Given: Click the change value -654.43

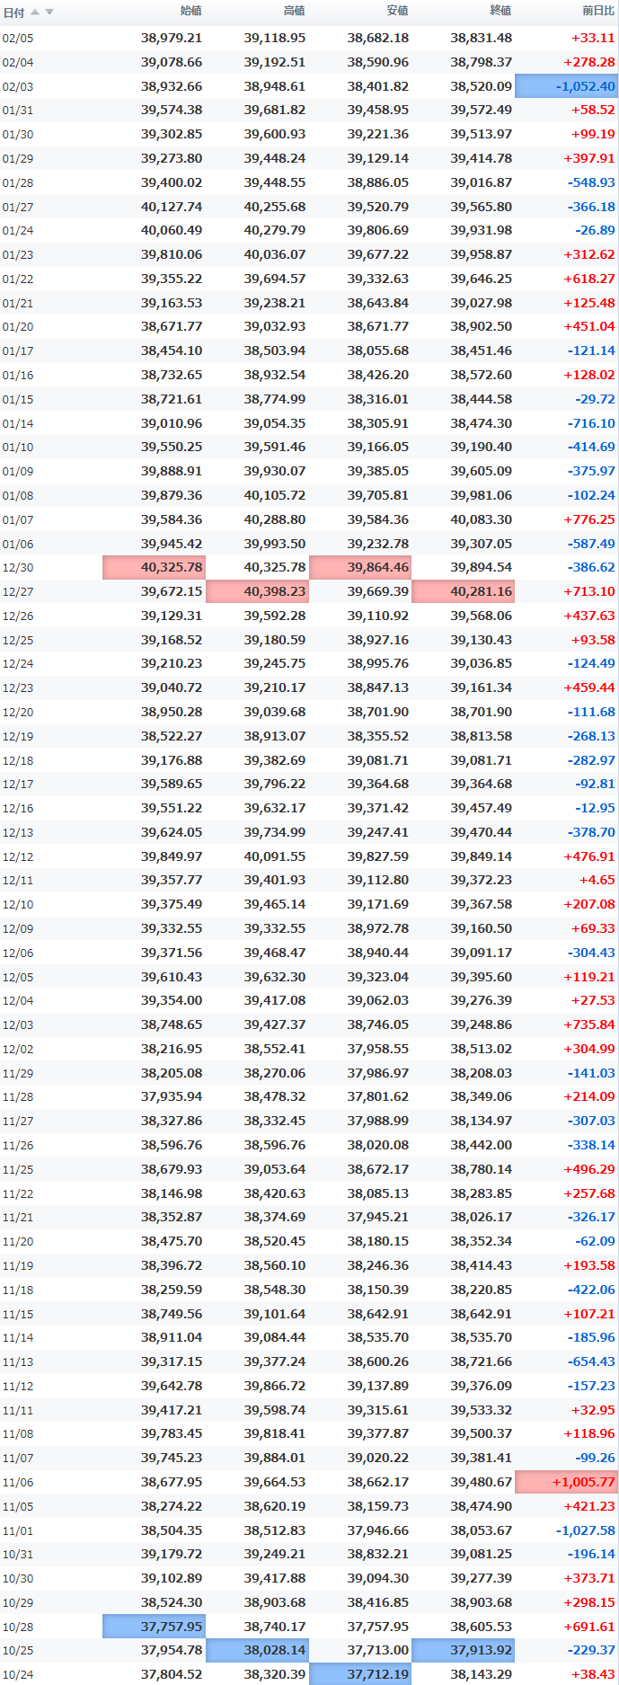Looking at the screenshot, I should tap(591, 1361).
